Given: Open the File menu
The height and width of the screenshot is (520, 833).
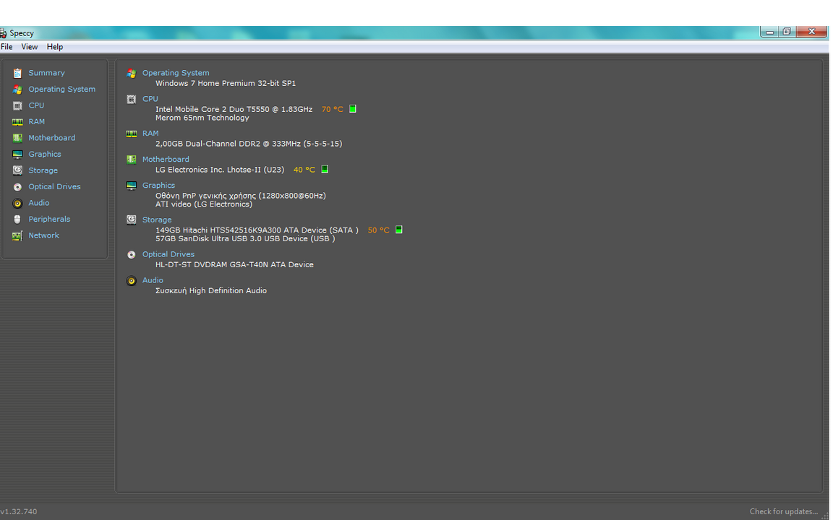Looking at the screenshot, I should [x=7, y=47].
